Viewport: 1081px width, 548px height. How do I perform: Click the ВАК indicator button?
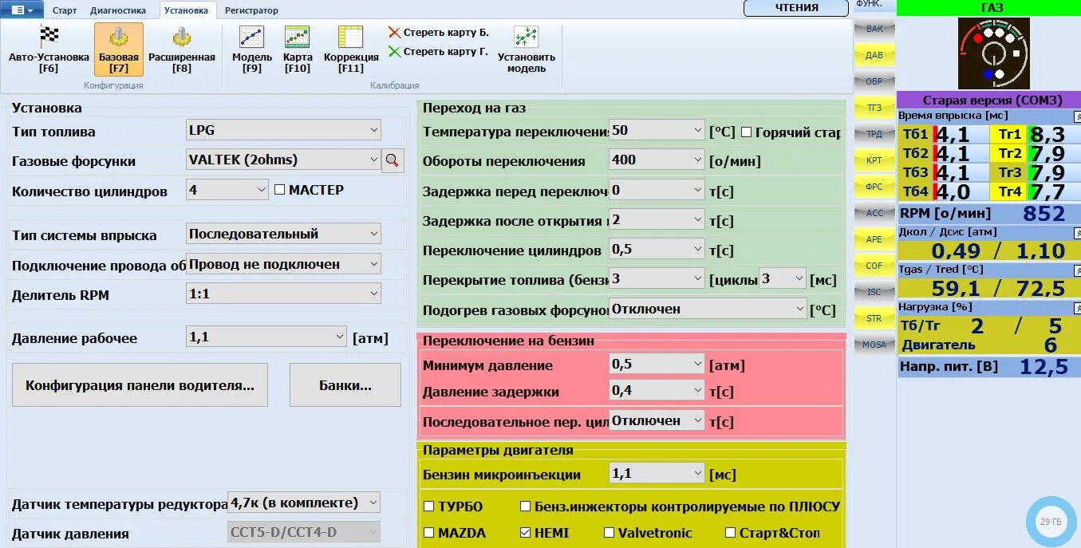click(874, 29)
